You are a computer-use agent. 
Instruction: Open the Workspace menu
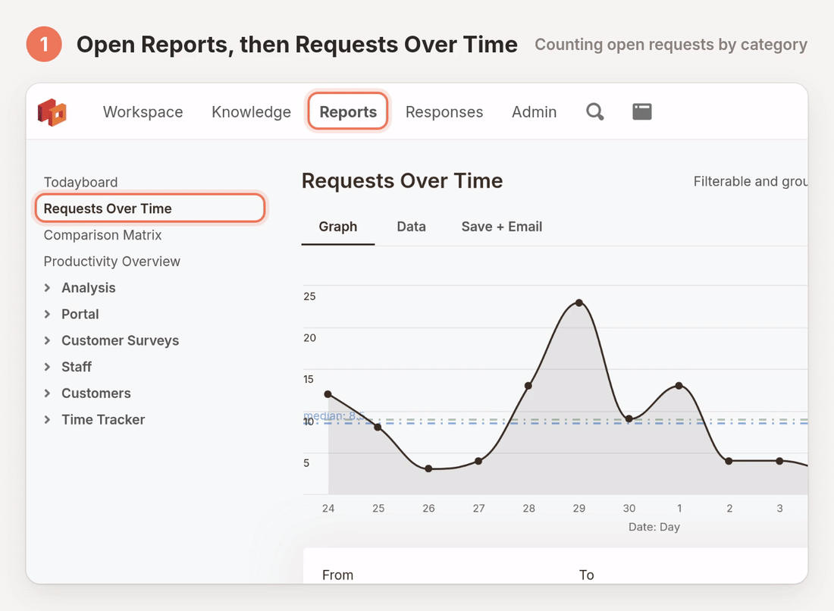point(143,111)
